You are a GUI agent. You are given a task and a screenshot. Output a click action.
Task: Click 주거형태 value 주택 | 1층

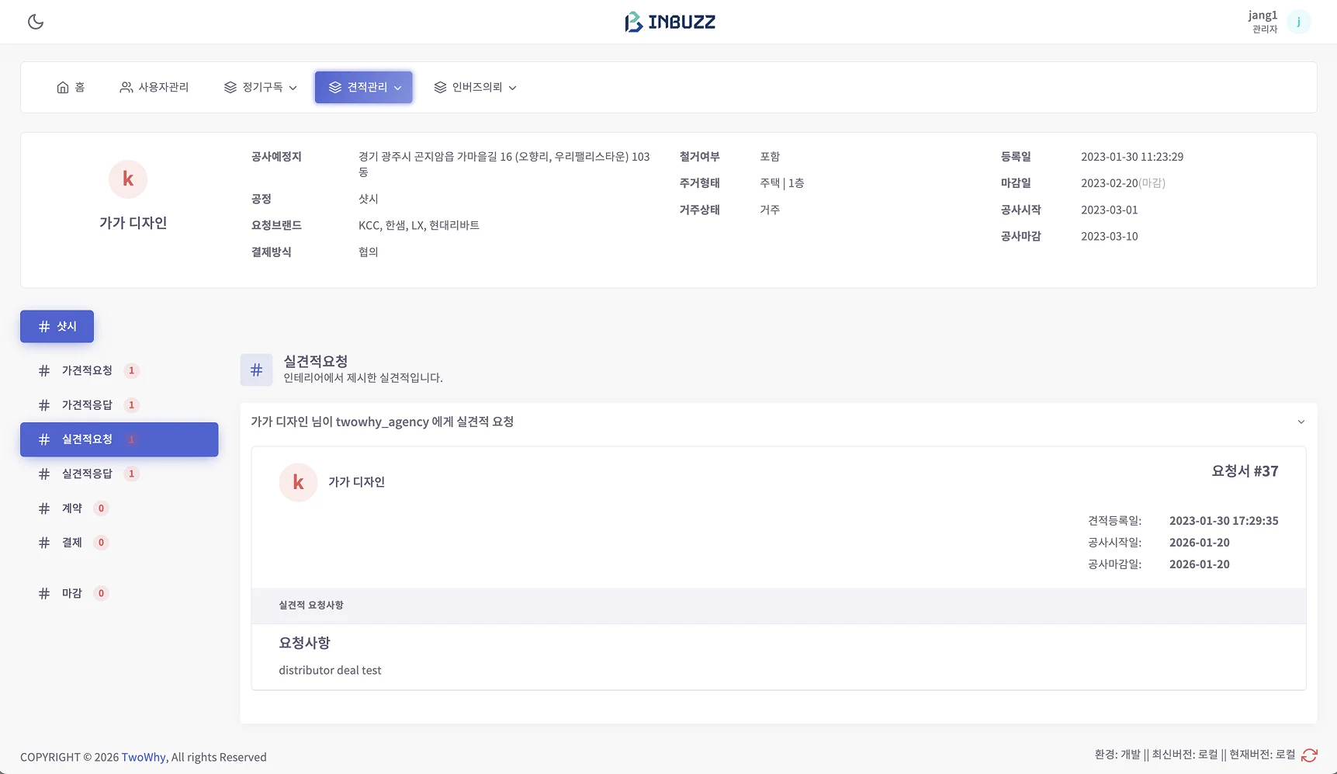click(x=781, y=183)
